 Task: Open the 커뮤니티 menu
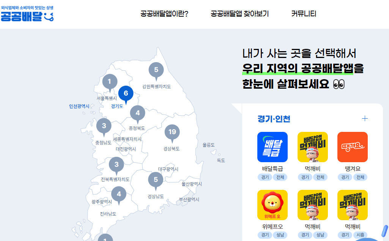point(304,14)
